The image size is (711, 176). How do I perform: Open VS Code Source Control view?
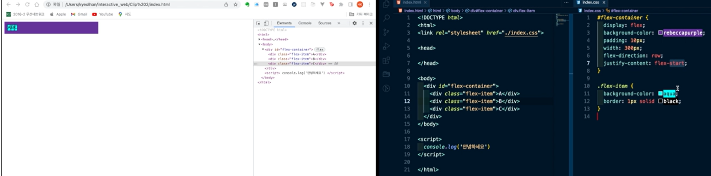click(x=386, y=32)
